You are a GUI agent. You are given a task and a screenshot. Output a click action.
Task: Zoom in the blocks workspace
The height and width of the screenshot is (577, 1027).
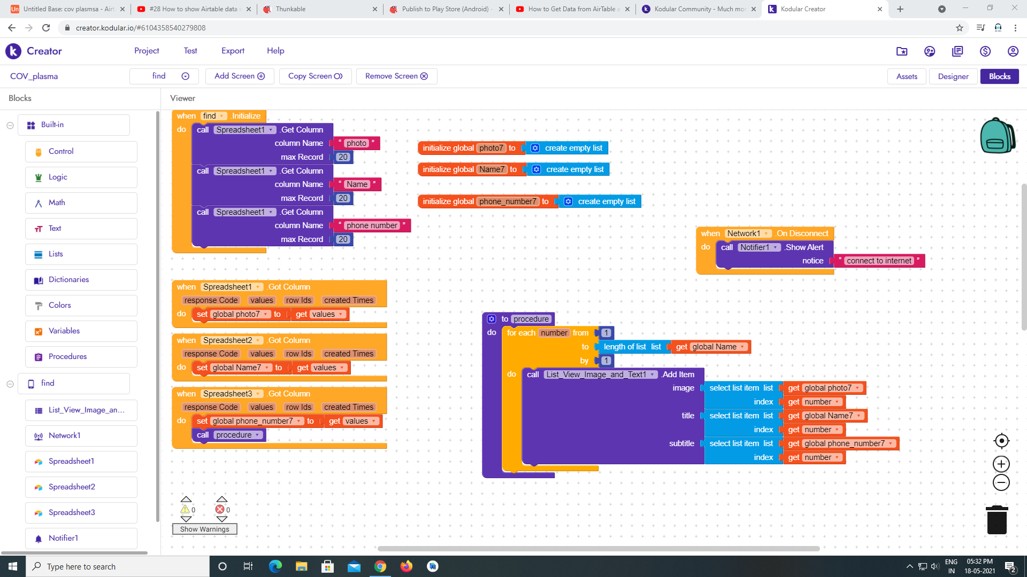tap(1001, 464)
